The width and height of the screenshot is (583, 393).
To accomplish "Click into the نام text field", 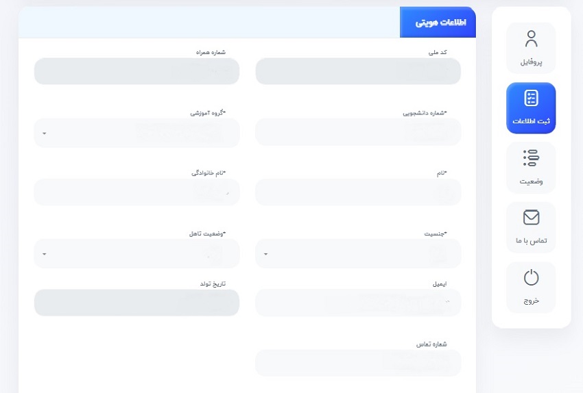I will 358,192.
